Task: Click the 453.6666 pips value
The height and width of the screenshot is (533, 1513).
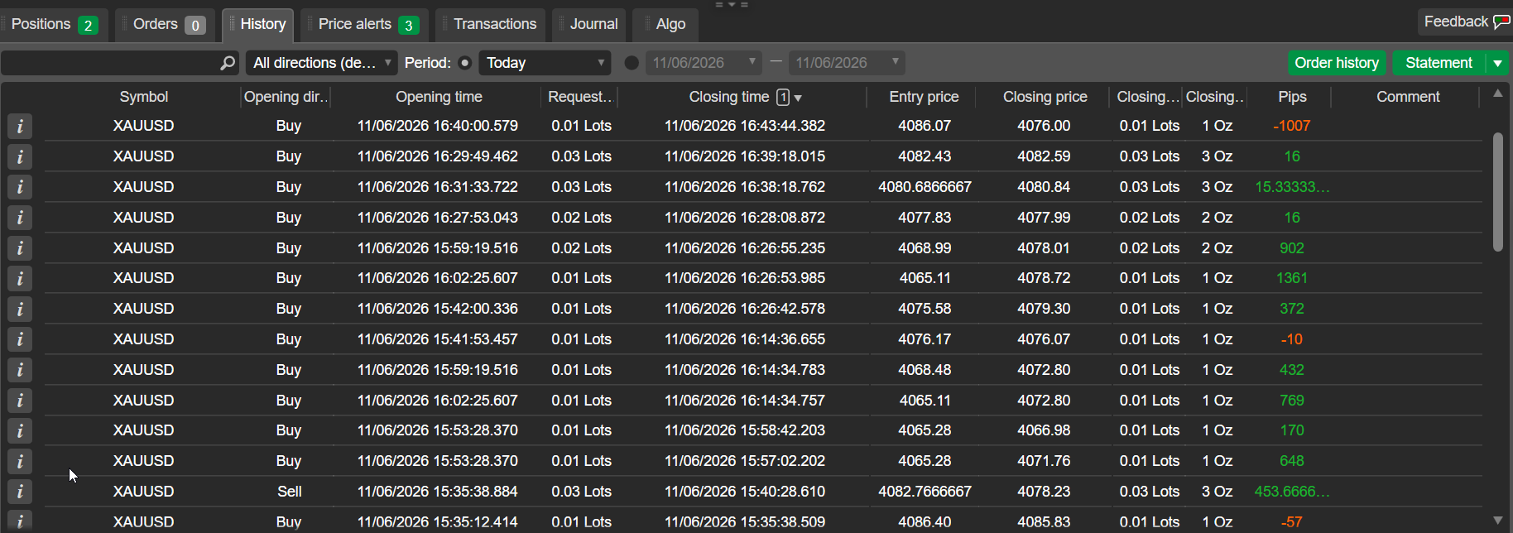Action: (x=1292, y=492)
